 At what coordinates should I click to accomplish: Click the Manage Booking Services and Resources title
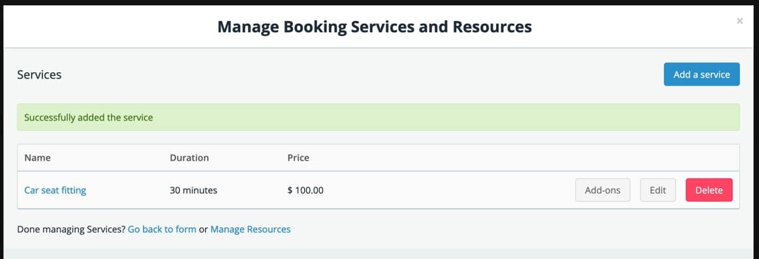click(x=375, y=27)
